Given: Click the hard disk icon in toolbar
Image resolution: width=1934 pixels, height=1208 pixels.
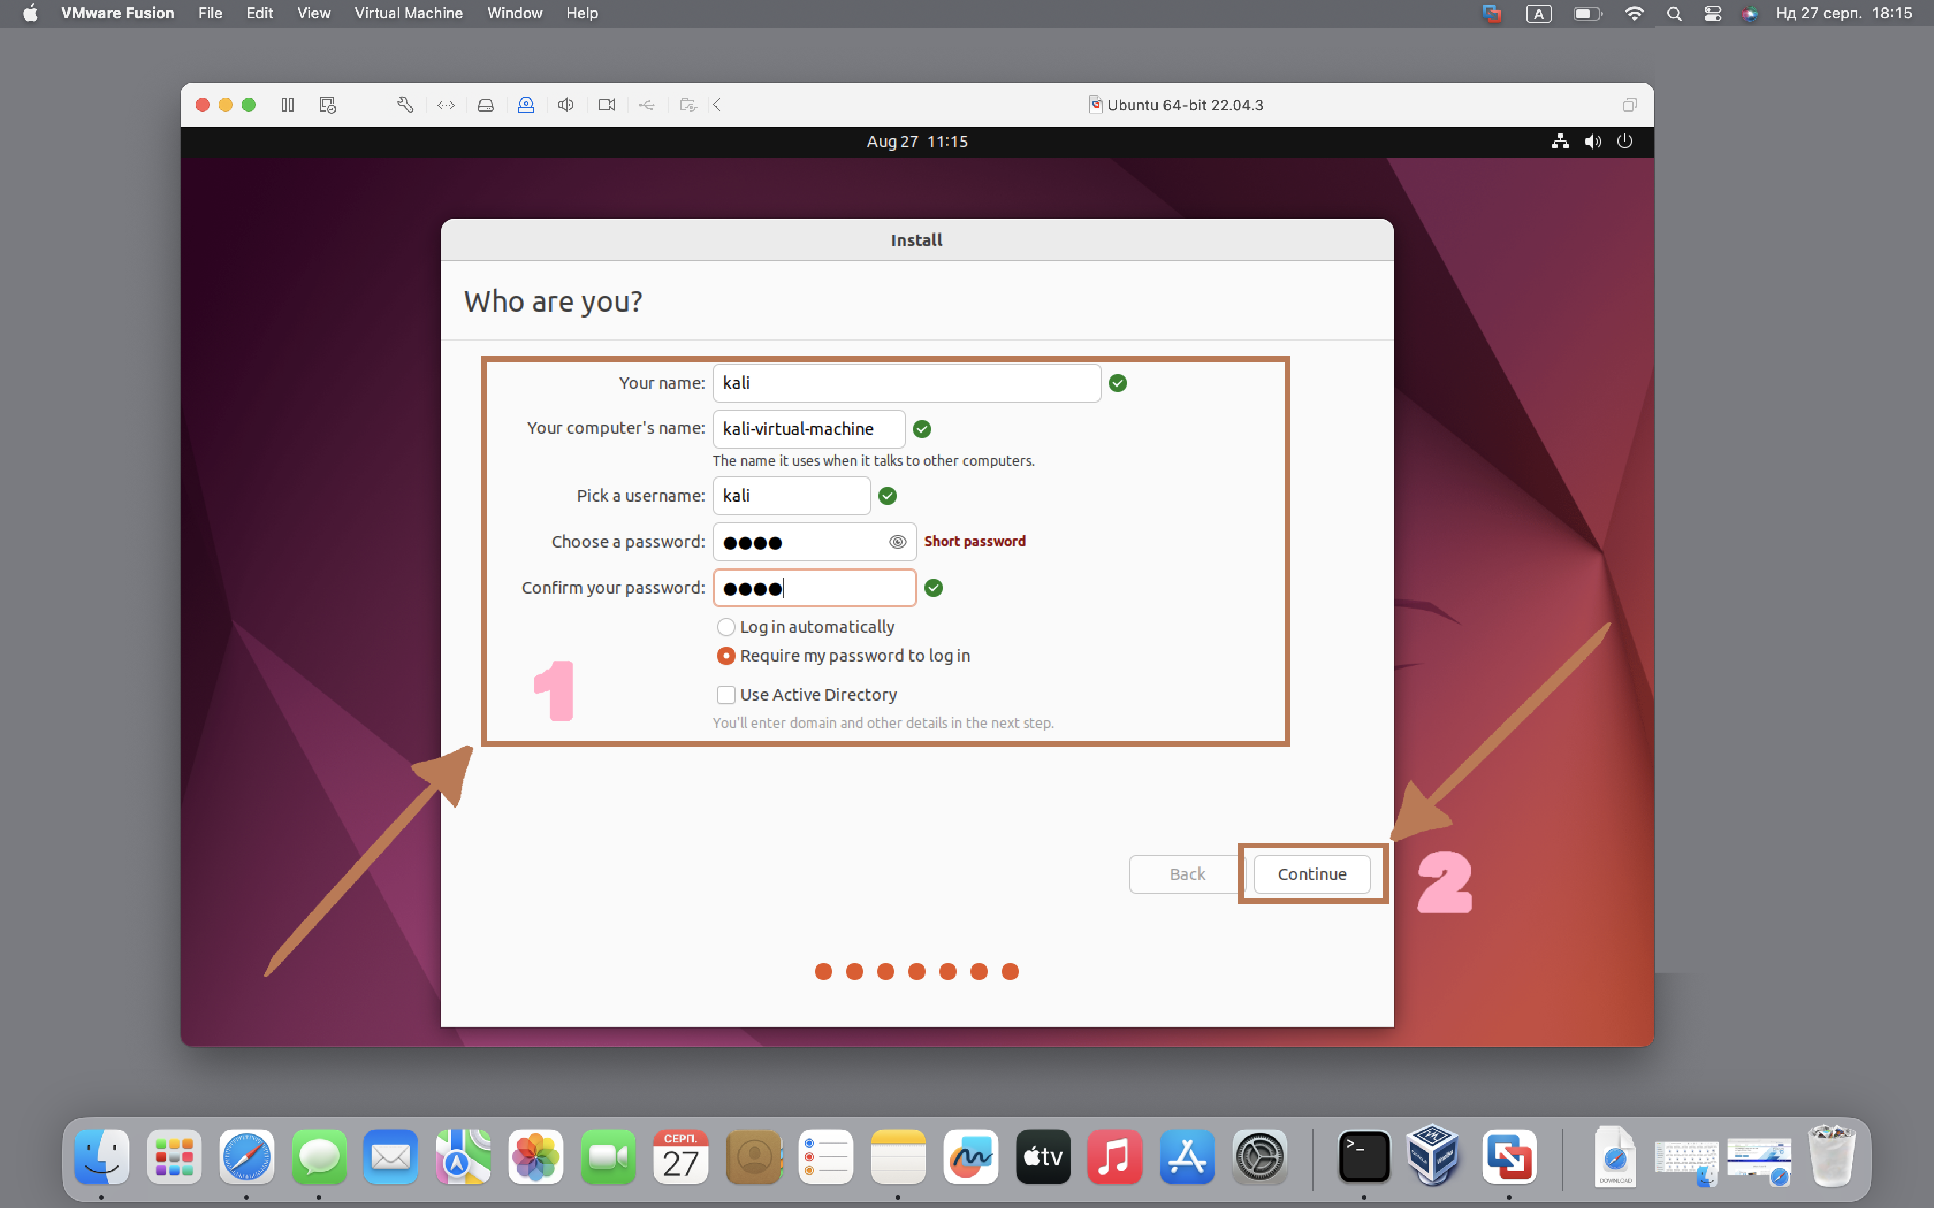Looking at the screenshot, I should tap(486, 105).
